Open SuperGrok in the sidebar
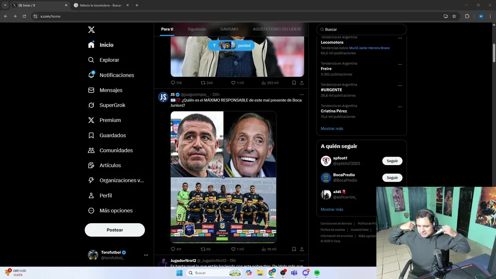This screenshot has height=279, width=496. click(x=107, y=105)
